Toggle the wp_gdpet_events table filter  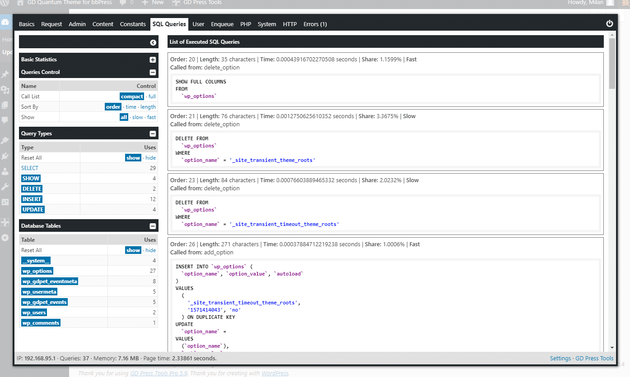click(44, 302)
